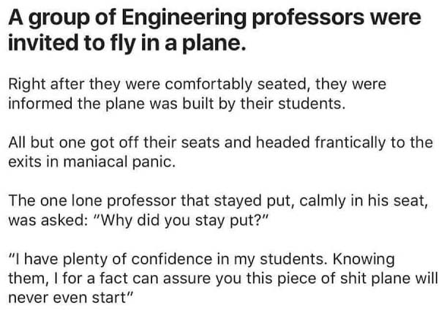This screenshot has height=313, width=447.
Task: Click the final line 'never even start'
Action: [x=71, y=298]
